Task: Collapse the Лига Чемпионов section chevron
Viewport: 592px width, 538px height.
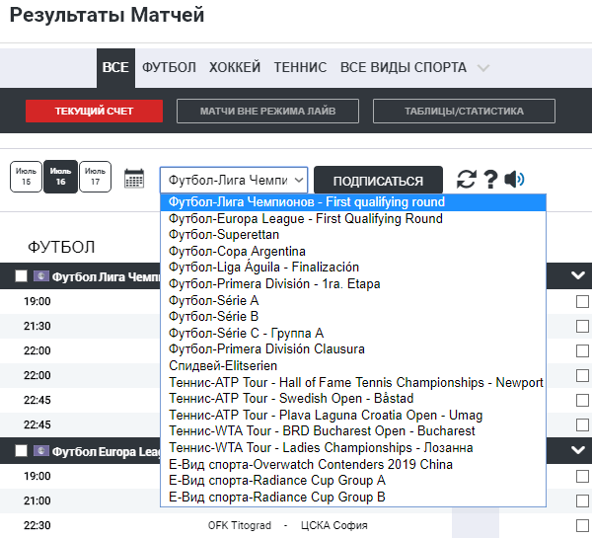Action: pyautogui.click(x=578, y=275)
